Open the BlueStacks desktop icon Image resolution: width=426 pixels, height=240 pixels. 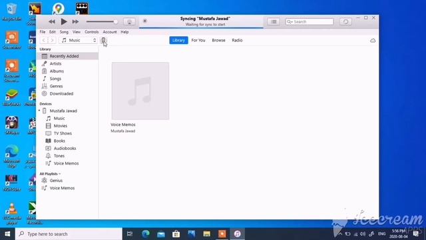pos(12,97)
